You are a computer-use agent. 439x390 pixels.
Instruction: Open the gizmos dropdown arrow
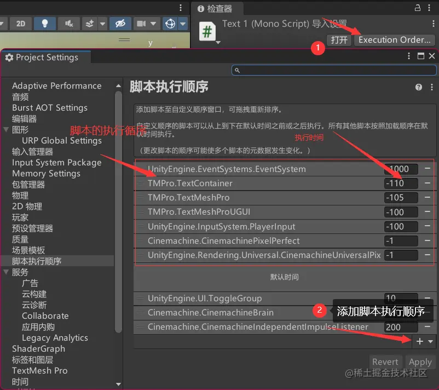click(x=183, y=24)
